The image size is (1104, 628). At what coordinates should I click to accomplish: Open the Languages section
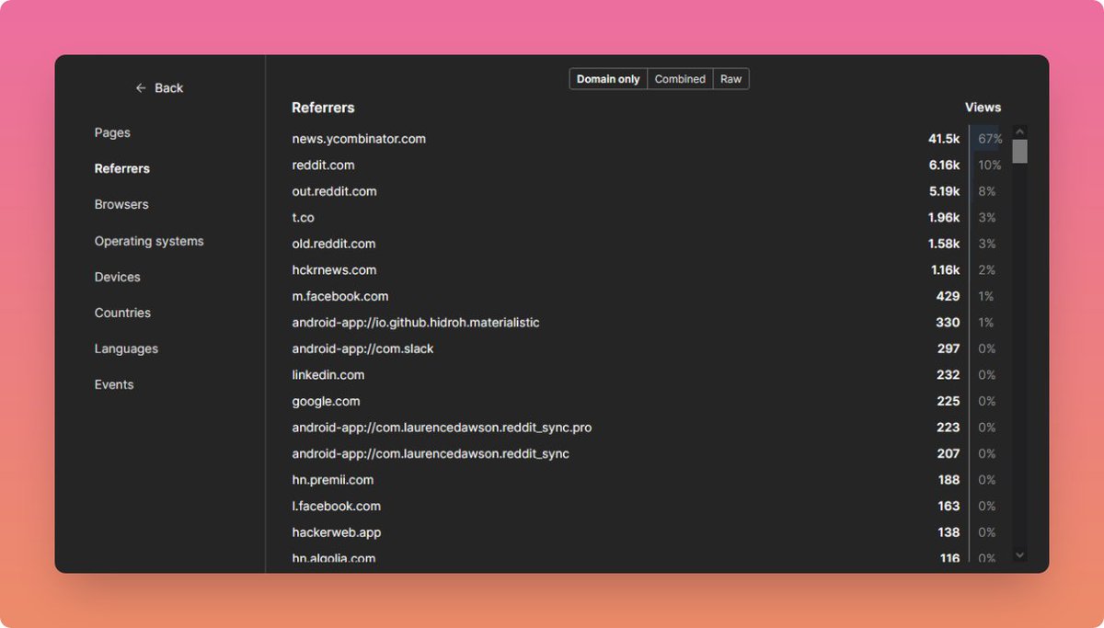pyautogui.click(x=126, y=348)
